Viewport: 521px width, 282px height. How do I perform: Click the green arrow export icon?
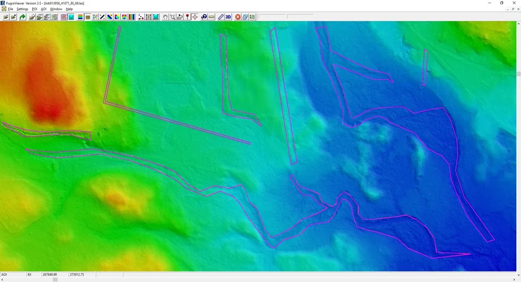(22, 17)
